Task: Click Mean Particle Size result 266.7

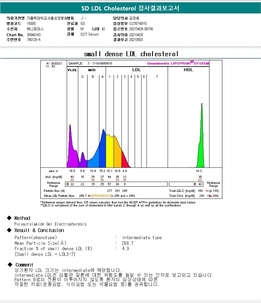Action: tap(128, 243)
